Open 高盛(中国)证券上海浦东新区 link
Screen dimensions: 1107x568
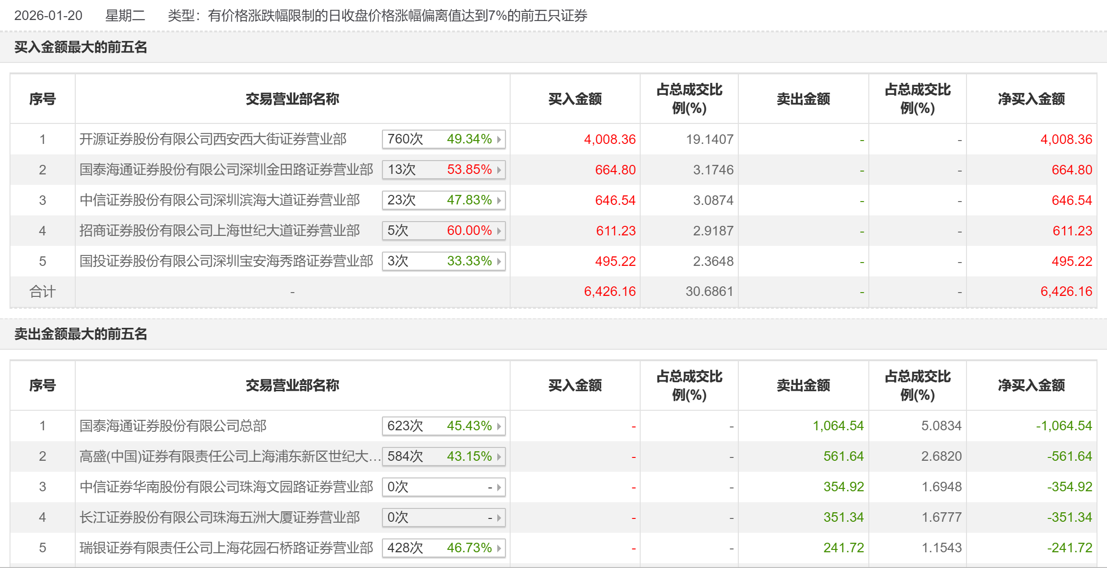point(230,456)
